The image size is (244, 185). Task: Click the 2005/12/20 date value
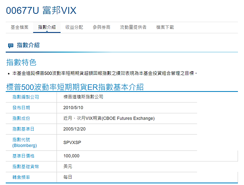(x=74, y=129)
